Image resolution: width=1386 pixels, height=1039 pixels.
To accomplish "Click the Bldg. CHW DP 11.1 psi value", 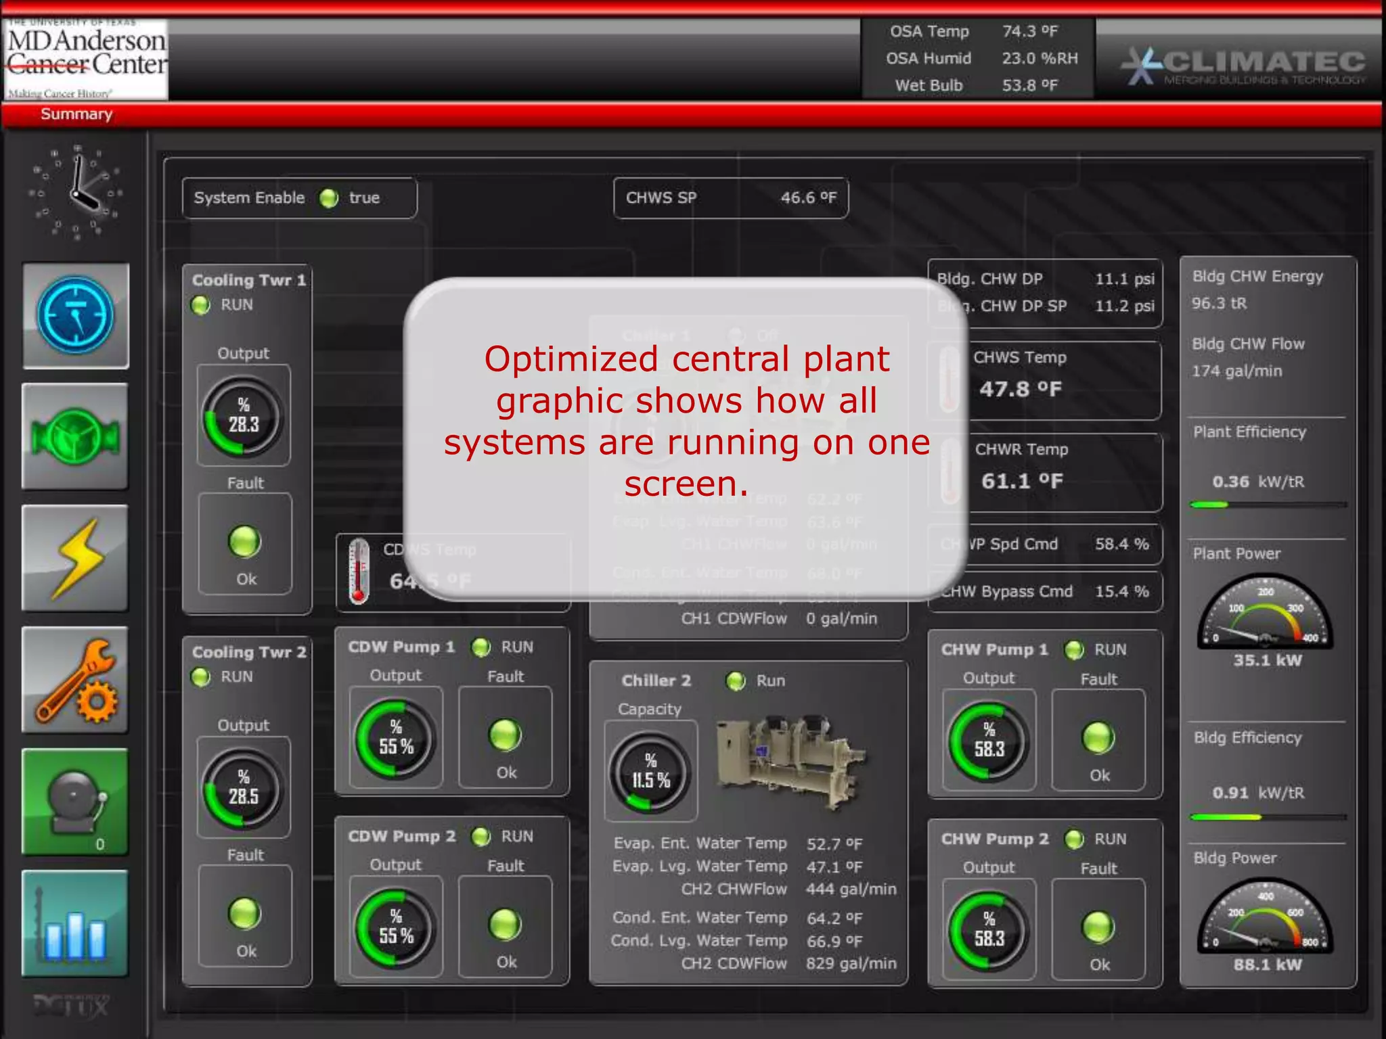I will 1125,279.
